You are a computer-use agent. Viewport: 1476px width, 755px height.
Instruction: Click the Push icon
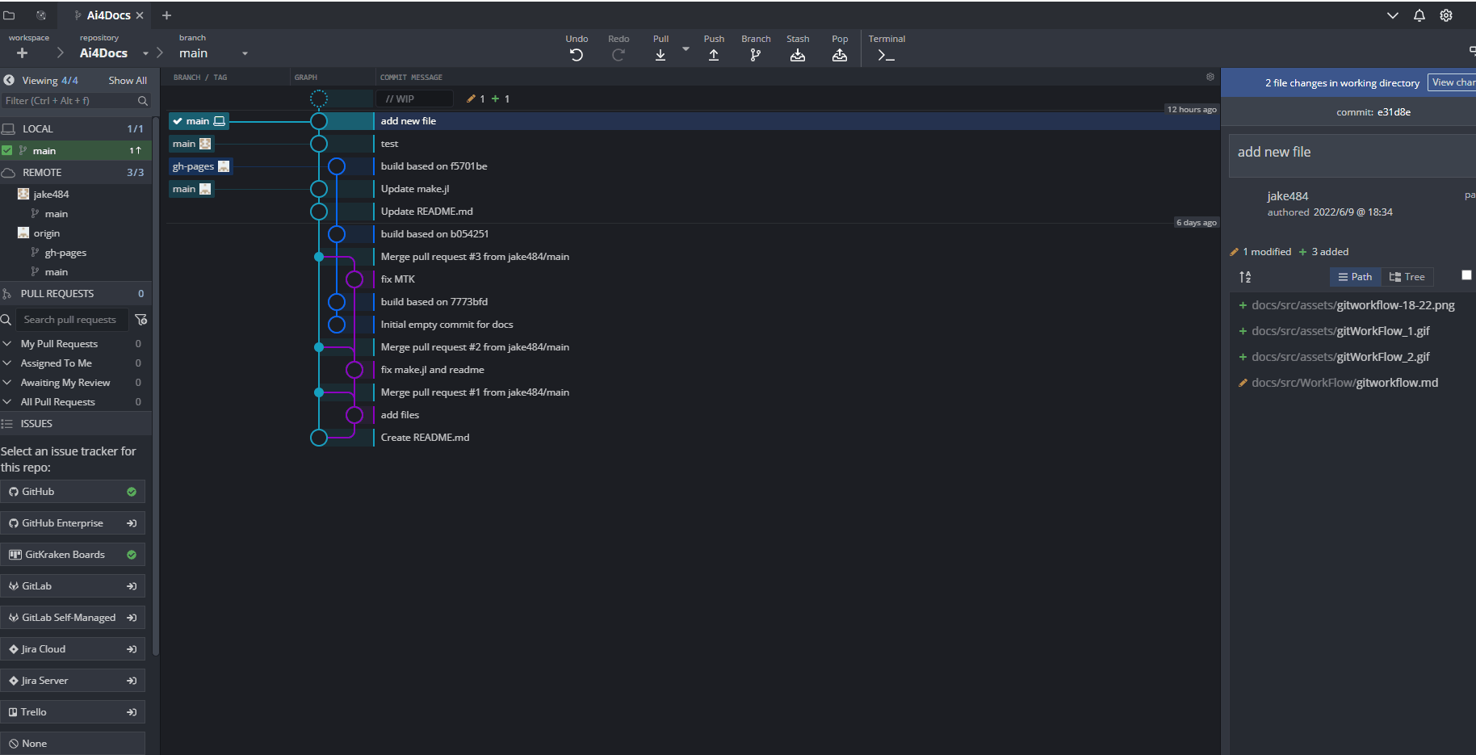click(x=713, y=55)
